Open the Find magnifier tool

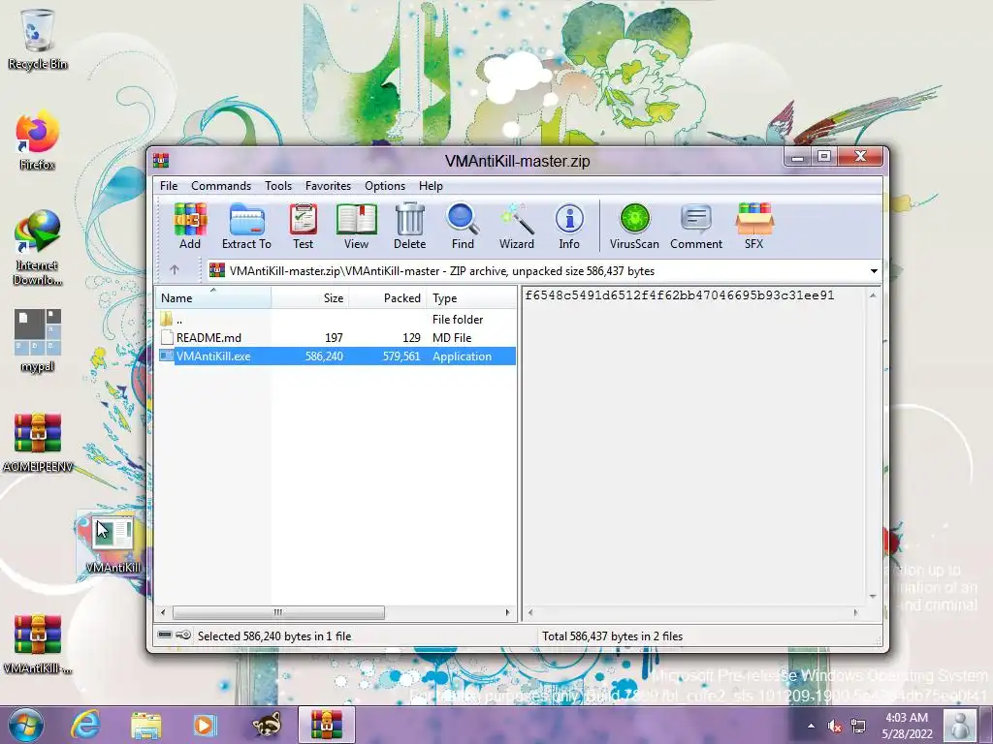[x=463, y=226]
